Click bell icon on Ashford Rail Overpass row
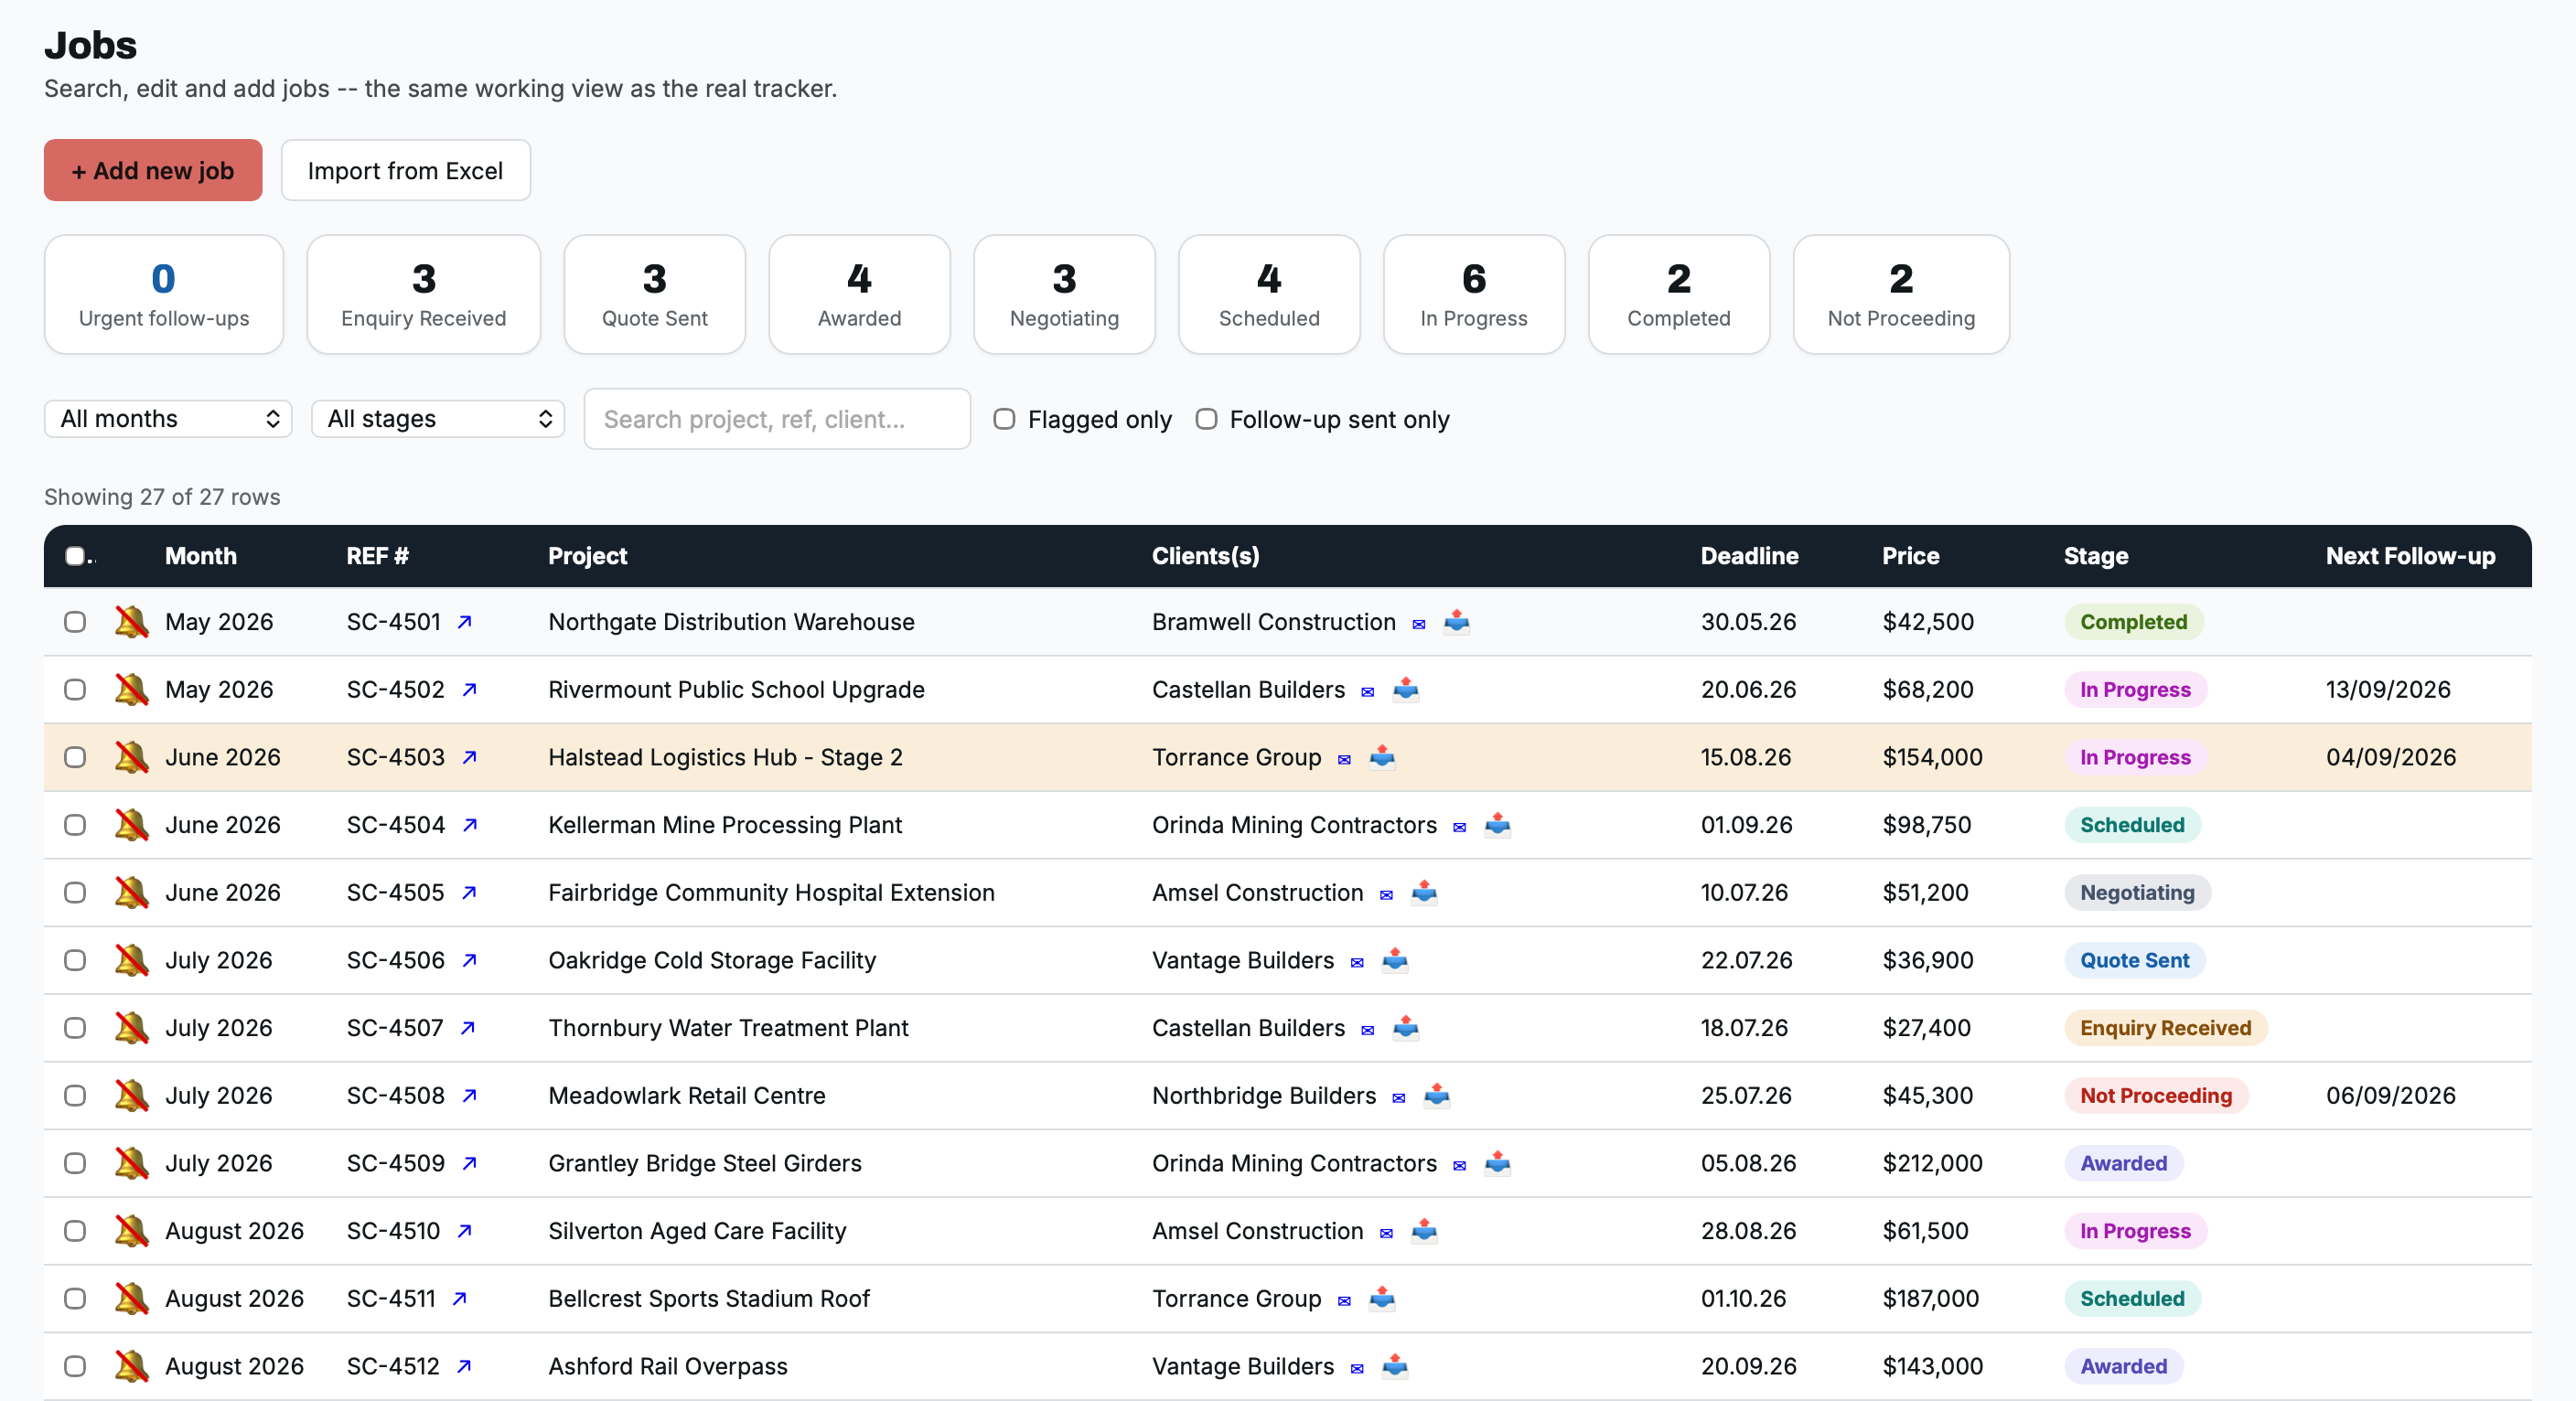Screen dimensions: 2576x1401 131,1366
